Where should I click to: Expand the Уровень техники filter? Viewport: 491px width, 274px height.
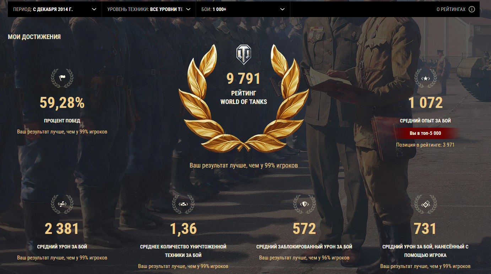click(x=149, y=9)
